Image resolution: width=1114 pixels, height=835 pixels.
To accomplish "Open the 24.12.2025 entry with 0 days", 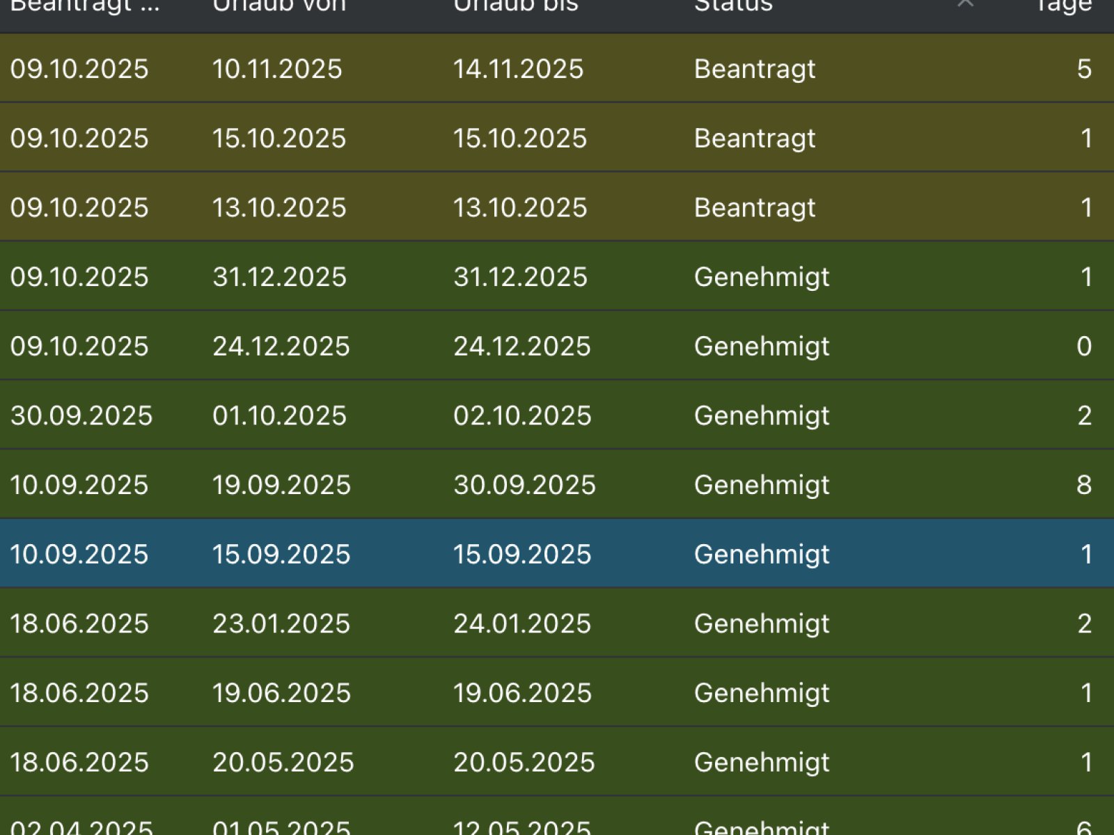I will coord(557,346).
